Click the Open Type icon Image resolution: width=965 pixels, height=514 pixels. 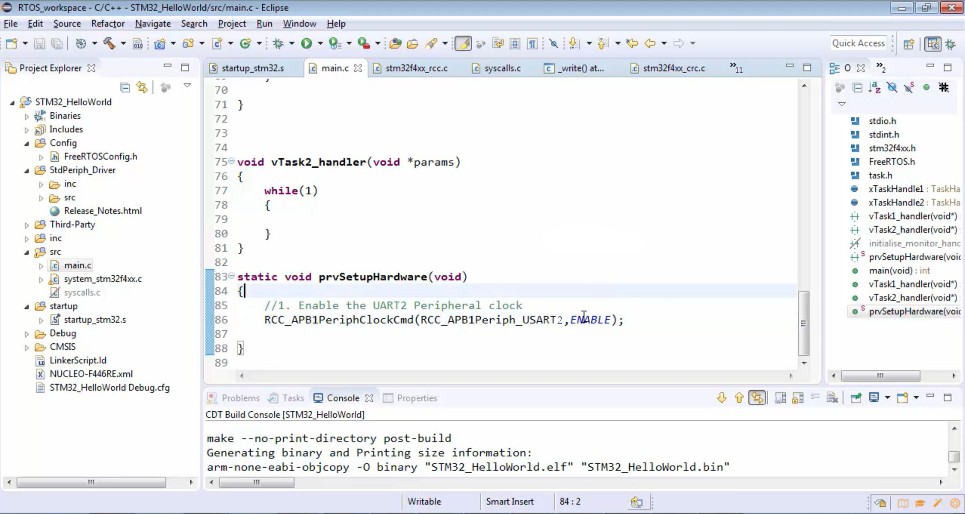pos(395,44)
